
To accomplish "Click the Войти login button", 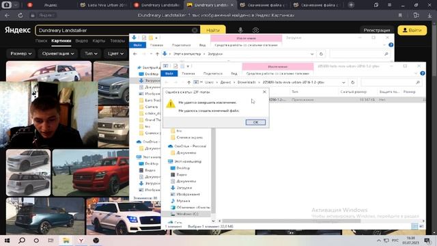I will [x=412, y=30].
